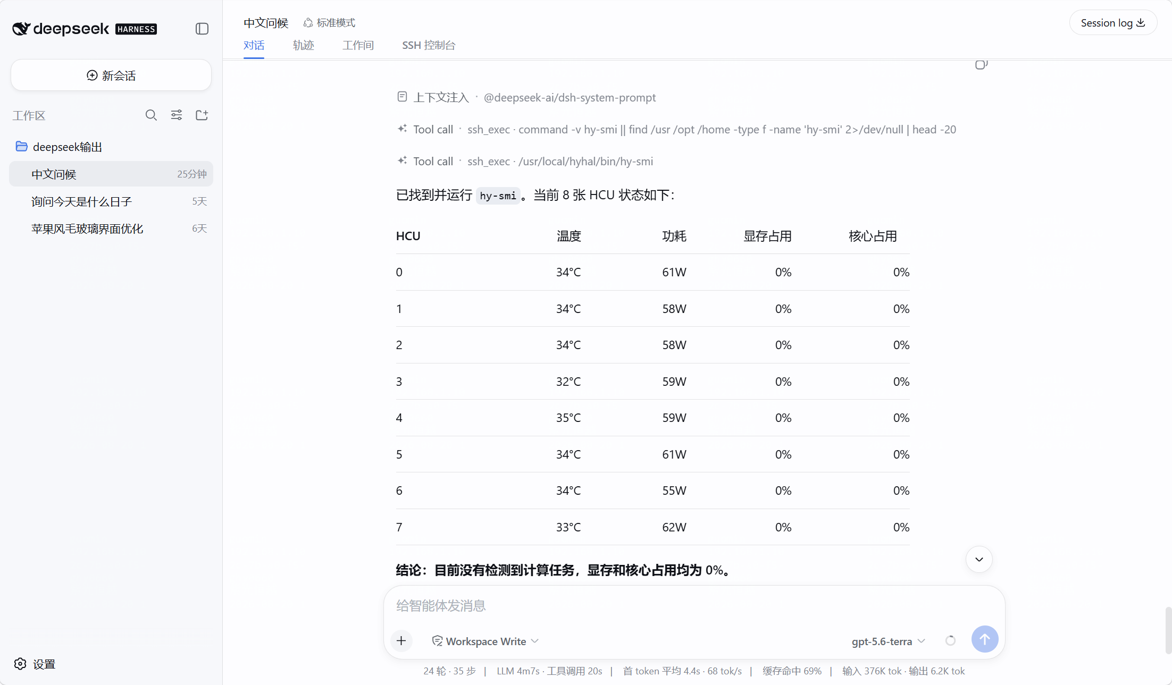Click the 32°C temperature for HCU 3

coord(568,382)
